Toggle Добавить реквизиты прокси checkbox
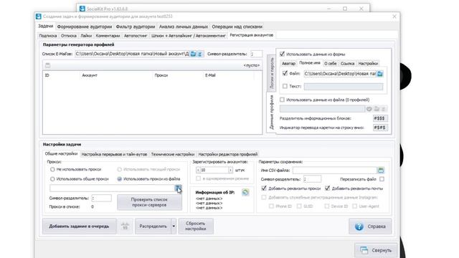Image resolution: width=459 pixels, height=258 pixels. pos(264,188)
